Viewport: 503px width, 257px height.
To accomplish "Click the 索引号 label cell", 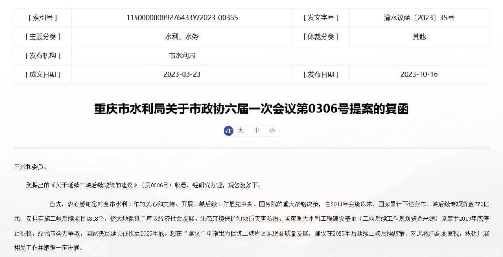I will click(43, 18).
